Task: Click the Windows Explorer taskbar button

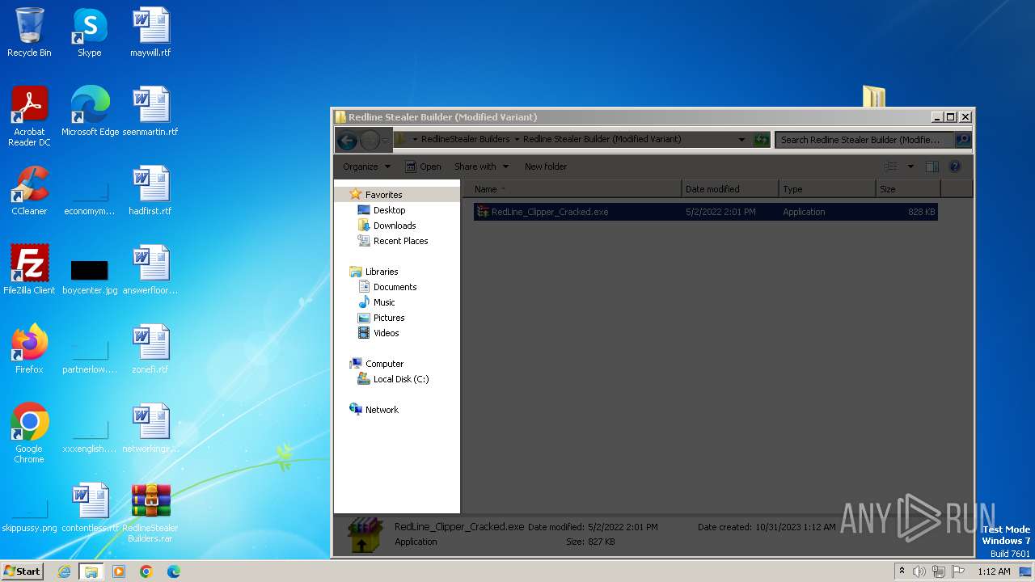Action: coord(91,571)
